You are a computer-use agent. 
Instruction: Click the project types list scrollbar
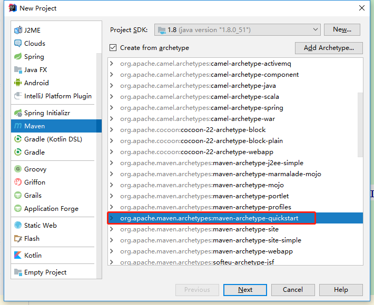tap(99, 165)
